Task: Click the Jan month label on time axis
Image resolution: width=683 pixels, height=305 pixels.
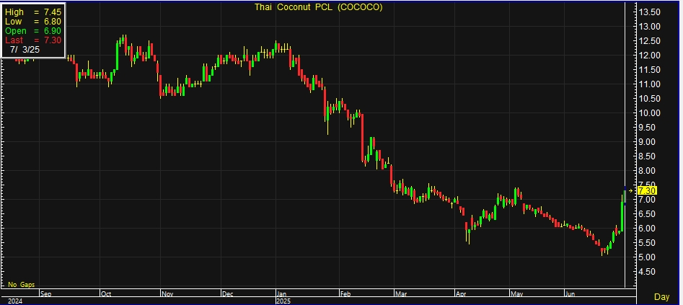Action: 281,293
